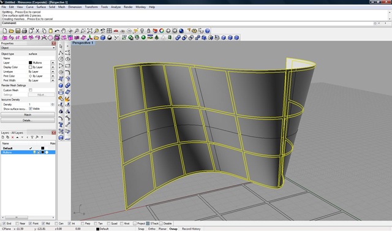Viewport: 392px width, 231px height.
Task: Click the Command input field
Action: tap(195, 23)
